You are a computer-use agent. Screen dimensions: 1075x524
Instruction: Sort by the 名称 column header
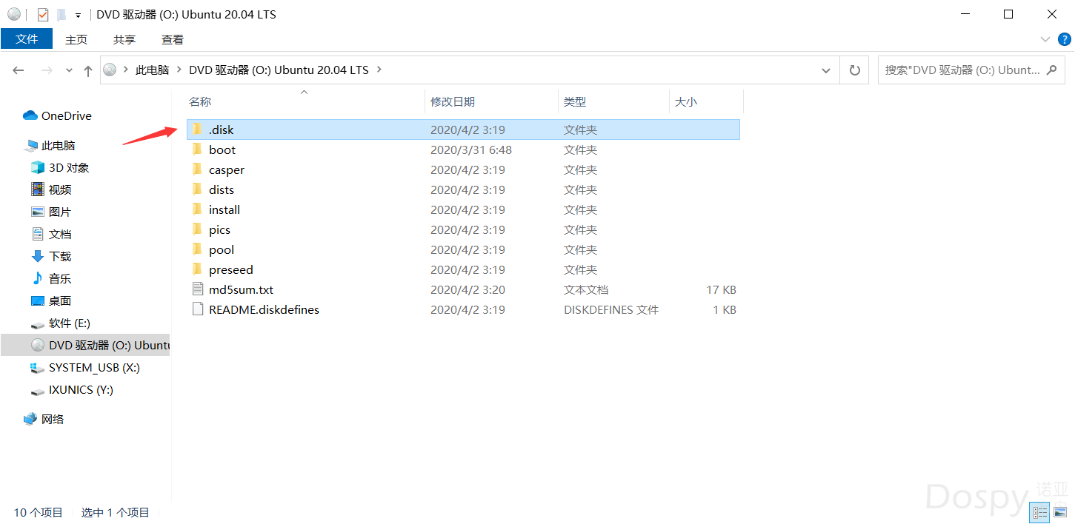[200, 102]
